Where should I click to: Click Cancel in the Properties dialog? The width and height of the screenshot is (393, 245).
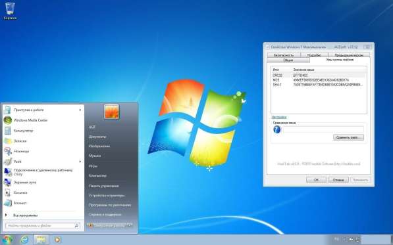tap(338, 180)
